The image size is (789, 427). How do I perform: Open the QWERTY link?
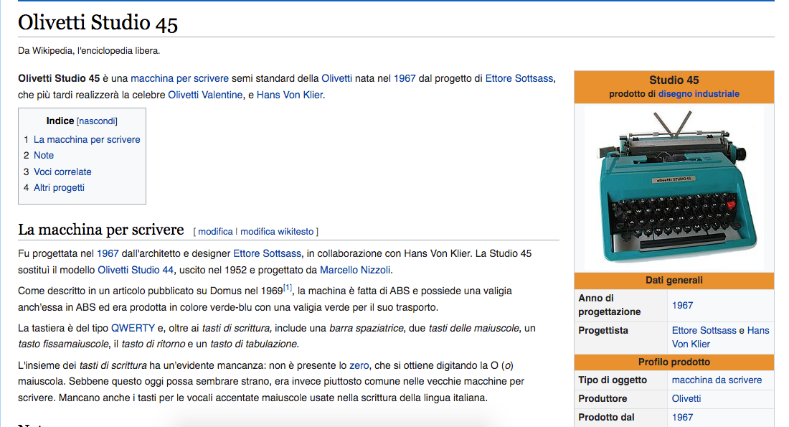click(x=133, y=328)
